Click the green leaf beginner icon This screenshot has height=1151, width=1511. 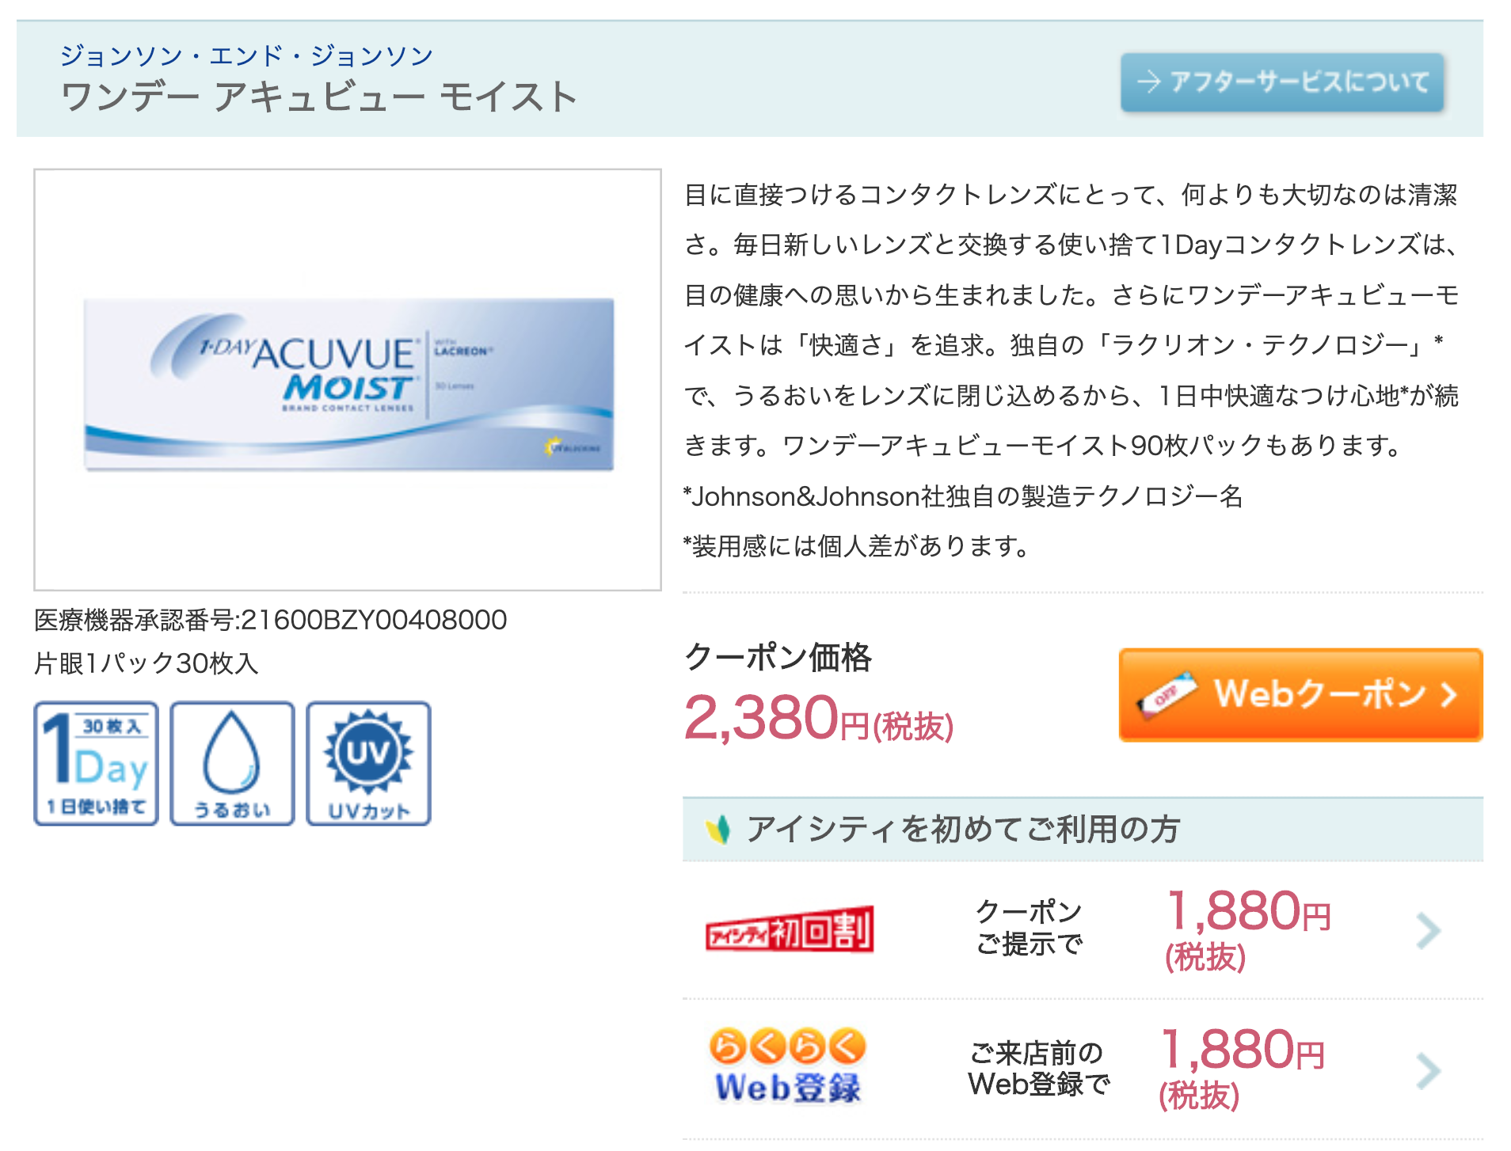tap(717, 829)
